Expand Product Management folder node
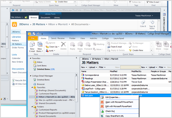The image size is (172, 118). click(x=34, y=113)
